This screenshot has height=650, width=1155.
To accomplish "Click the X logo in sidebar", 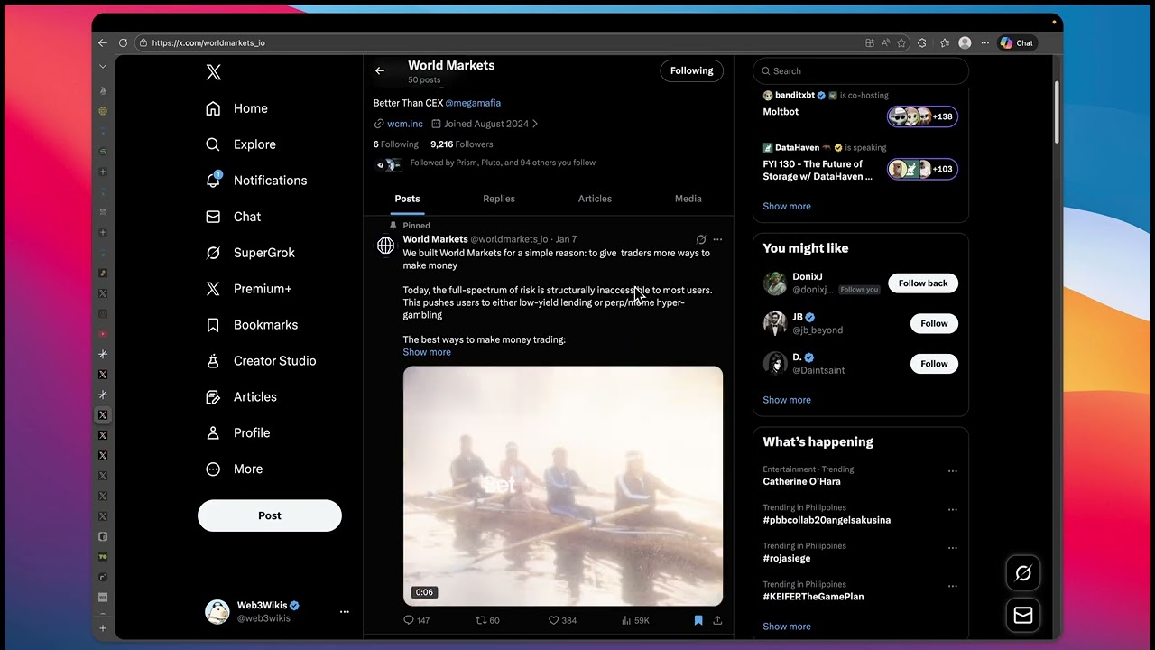I will [213, 72].
